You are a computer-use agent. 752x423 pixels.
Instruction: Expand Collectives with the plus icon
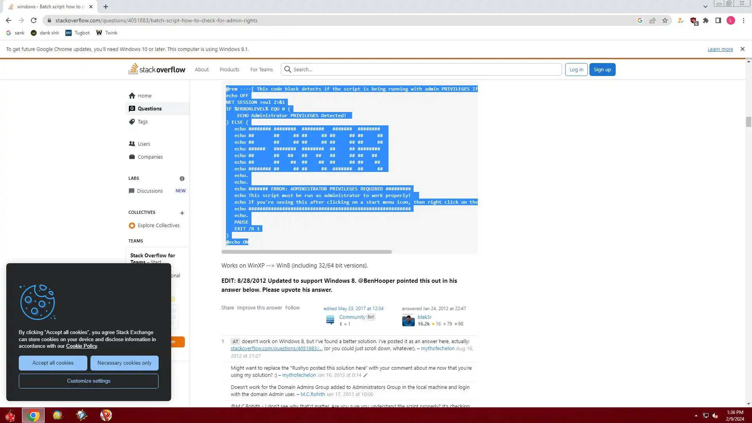182,213
